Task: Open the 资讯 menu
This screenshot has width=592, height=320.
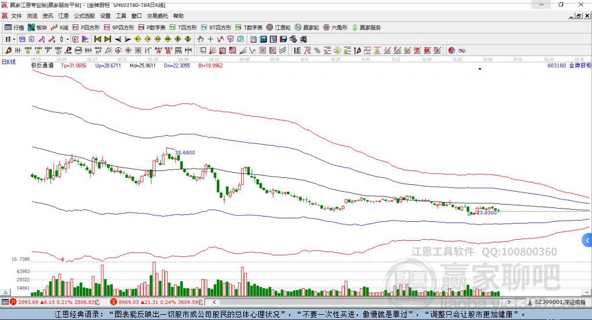Action: tap(47, 16)
